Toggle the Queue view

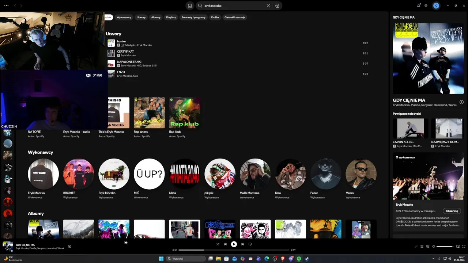pyautogui.click(x=422, y=247)
